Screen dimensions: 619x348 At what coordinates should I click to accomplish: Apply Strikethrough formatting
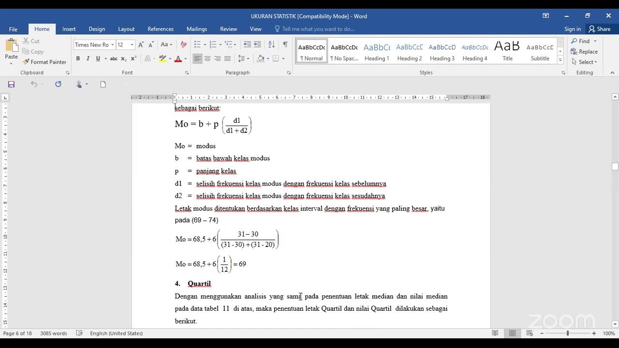[x=114, y=58]
